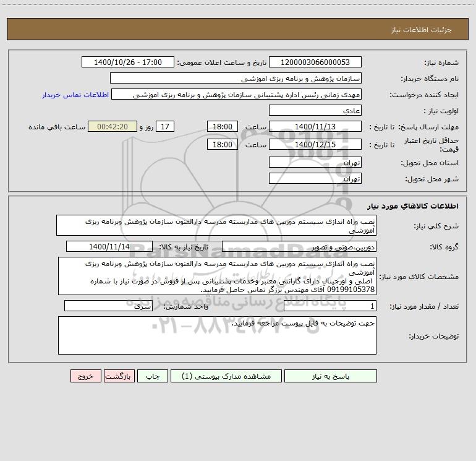Screen dimensions: 476x461
Task: Select the شماره نیاز field 1200003066000053
Action: (x=315, y=62)
